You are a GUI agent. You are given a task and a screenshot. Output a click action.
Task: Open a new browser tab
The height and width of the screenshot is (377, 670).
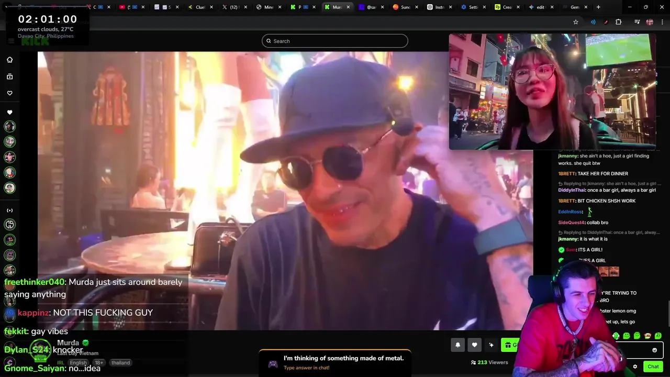click(x=598, y=7)
